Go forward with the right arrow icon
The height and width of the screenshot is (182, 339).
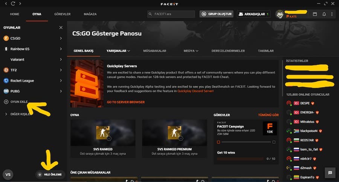[x=20, y=3]
